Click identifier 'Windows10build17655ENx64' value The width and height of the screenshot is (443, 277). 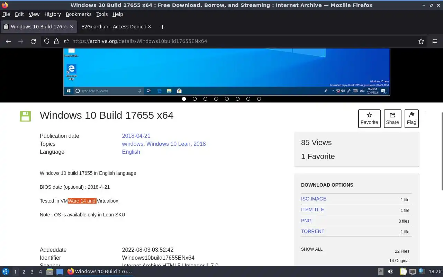pos(158,258)
